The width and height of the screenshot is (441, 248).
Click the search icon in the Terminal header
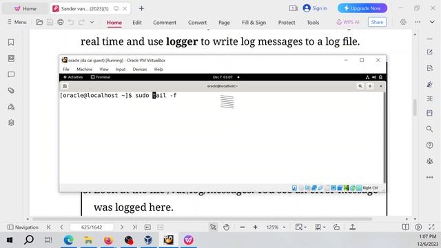360,86
